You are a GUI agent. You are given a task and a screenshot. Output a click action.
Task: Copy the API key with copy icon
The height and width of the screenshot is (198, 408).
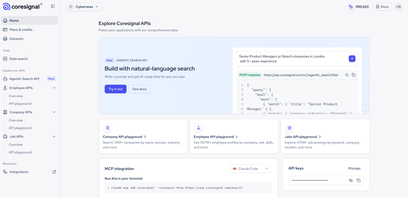click(x=358, y=181)
